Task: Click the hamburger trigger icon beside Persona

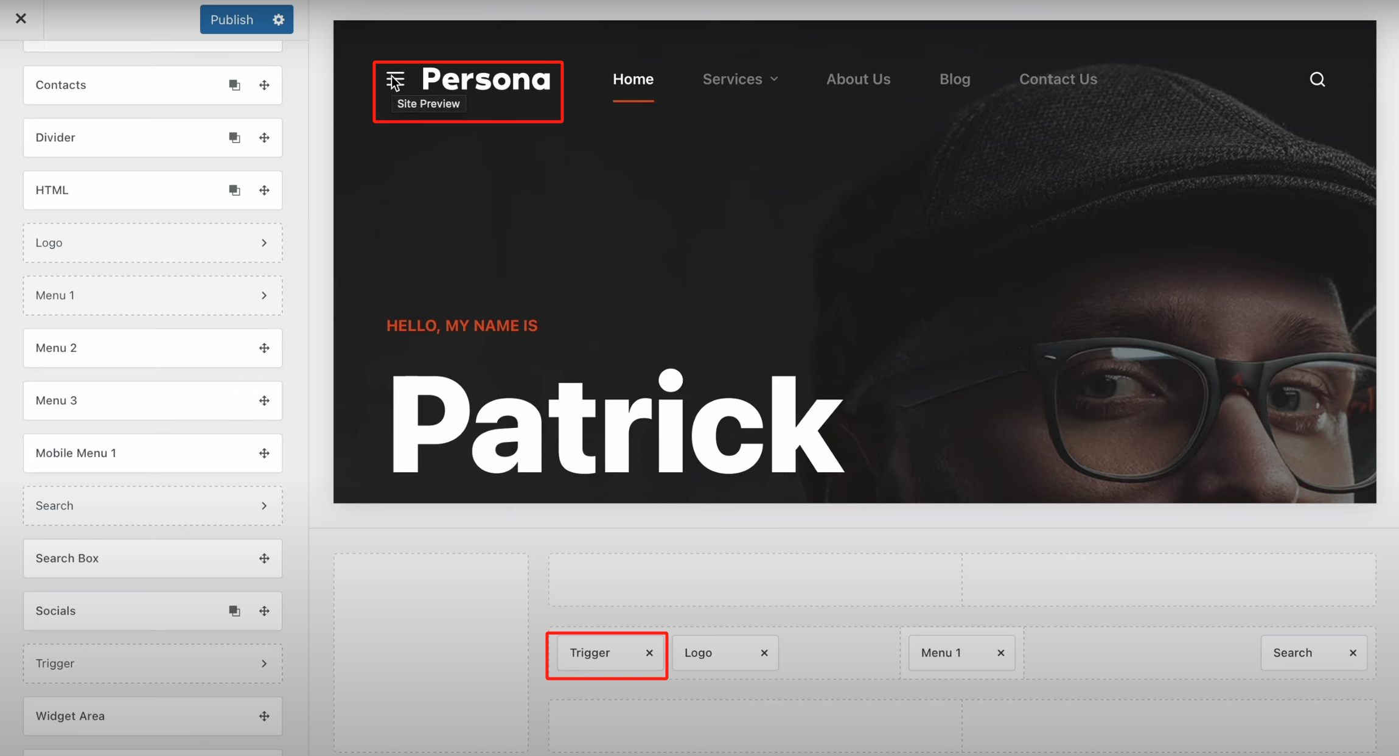Action: click(395, 80)
